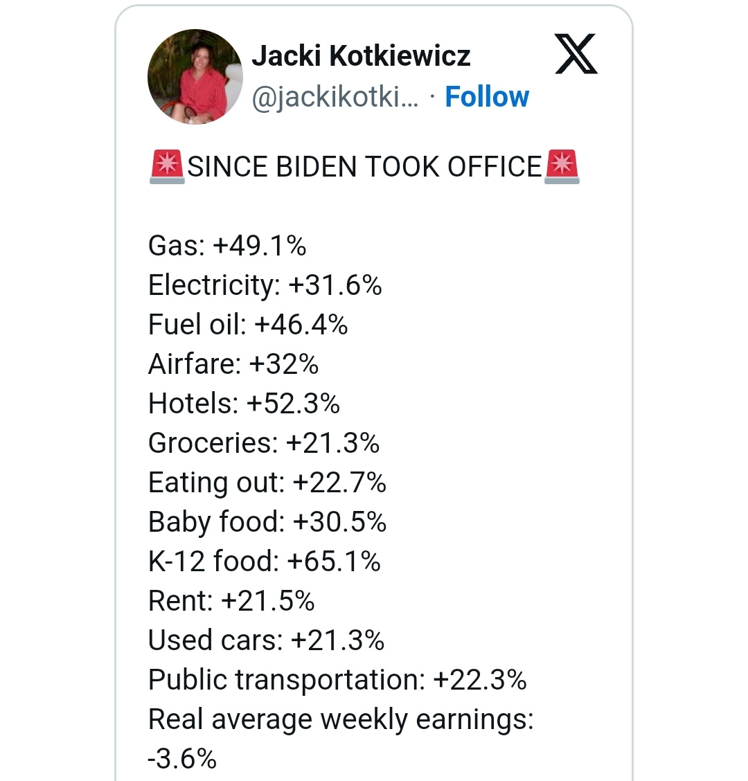Screen dimensions: 748x781
Task: Select the Electricity +31.6% line
Action: pos(265,285)
